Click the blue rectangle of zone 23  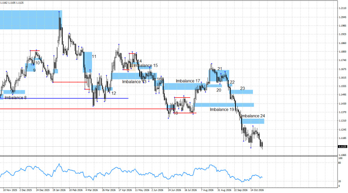[x=242, y=92]
